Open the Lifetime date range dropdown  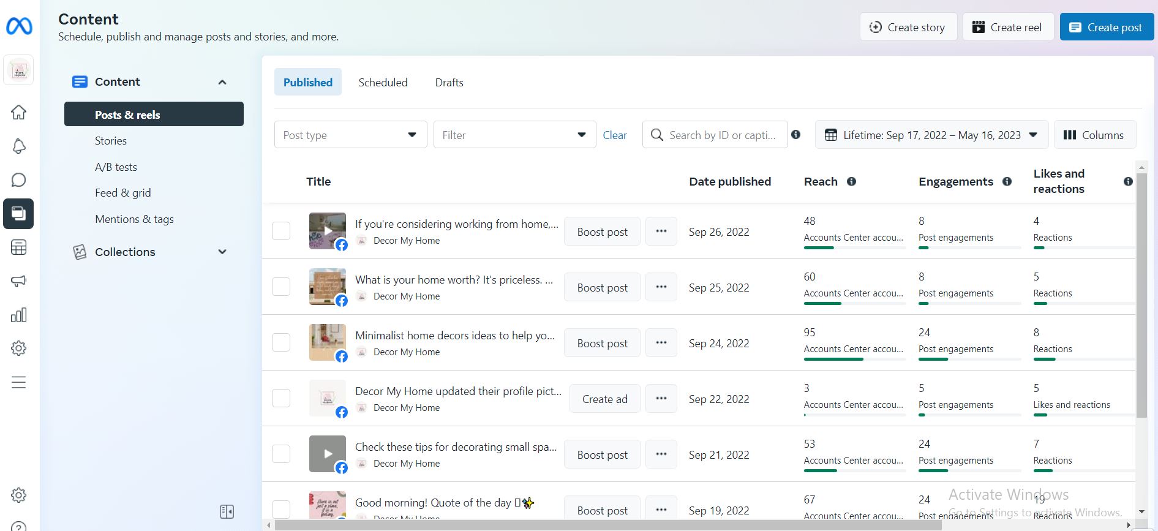931,135
